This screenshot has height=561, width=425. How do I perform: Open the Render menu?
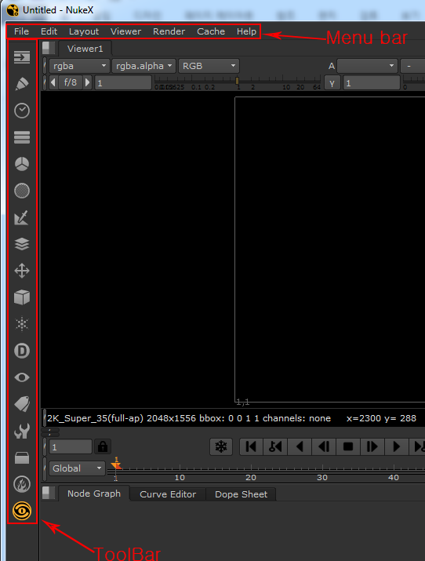click(x=169, y=31)
